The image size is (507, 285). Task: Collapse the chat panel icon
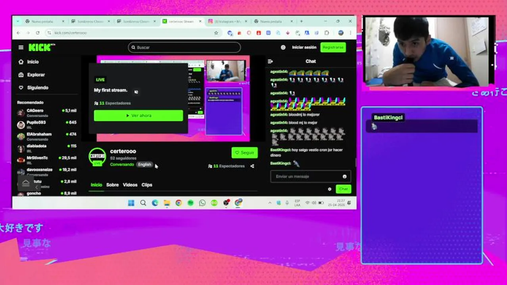(x=271, y=61)
